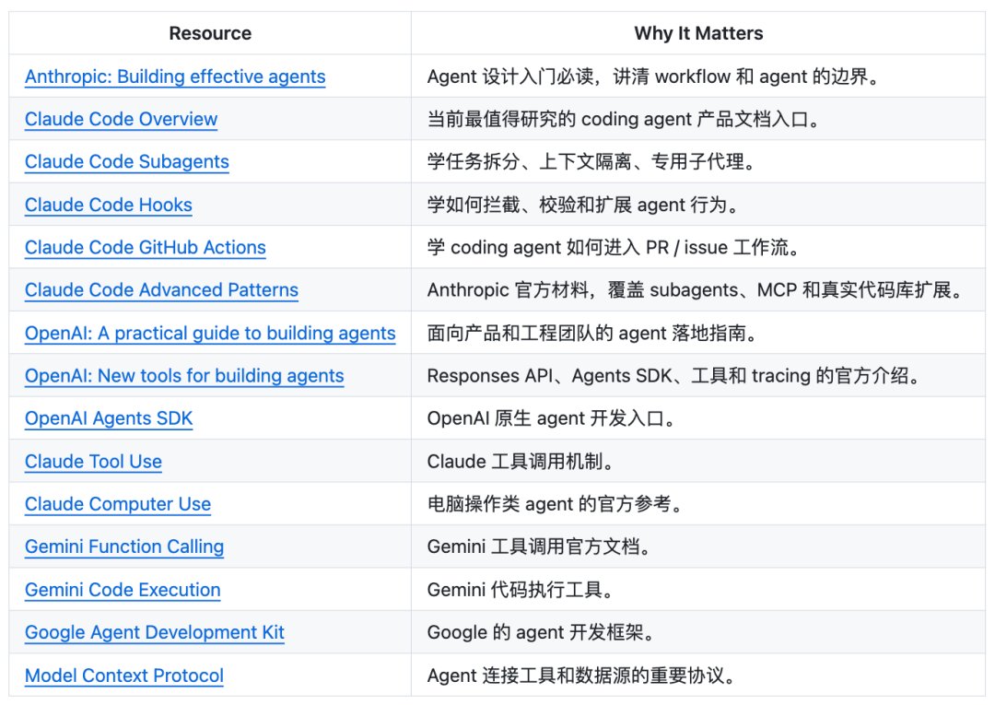Select the text '电脑操作类 agent 的官方参考。'
Screen dimensions: 995x705
coord(556,504)
